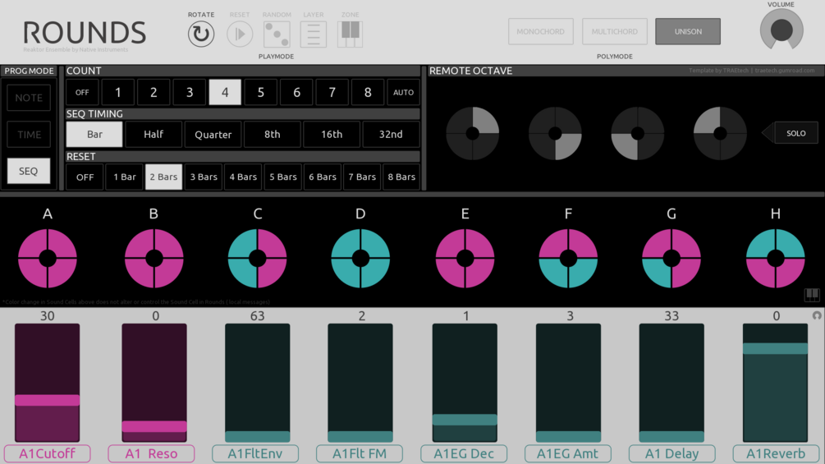825x464 pixels.
Task: Click the traetech.gumroad.com template credit
Action: pyautogui.click(x=785, y=71)
